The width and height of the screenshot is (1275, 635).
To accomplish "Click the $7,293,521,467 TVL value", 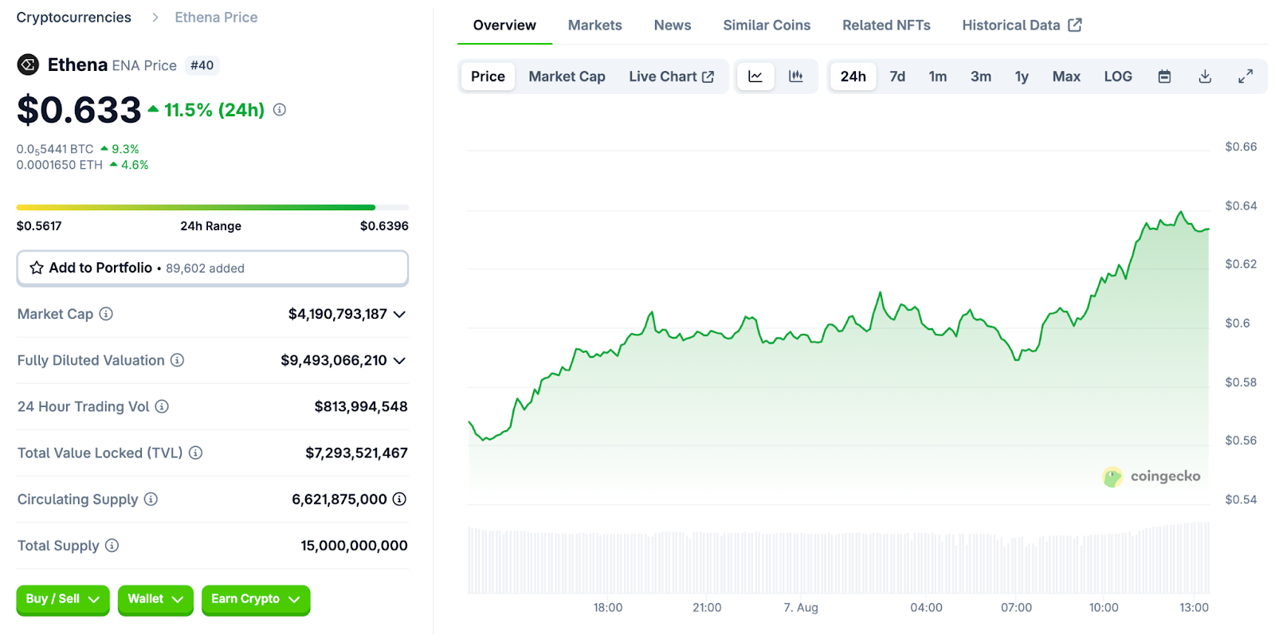I will click(357, 453).
